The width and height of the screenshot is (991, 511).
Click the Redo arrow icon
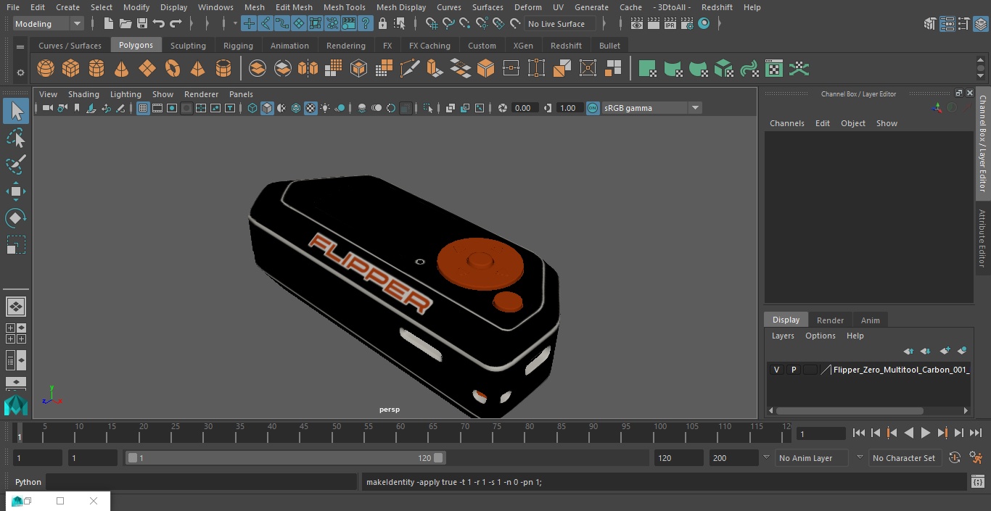coord(176,24)
